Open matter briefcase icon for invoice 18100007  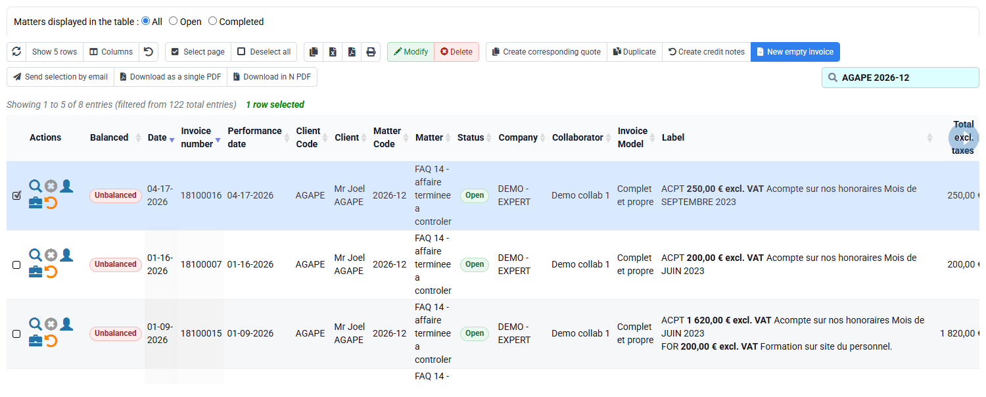point(35,271)
